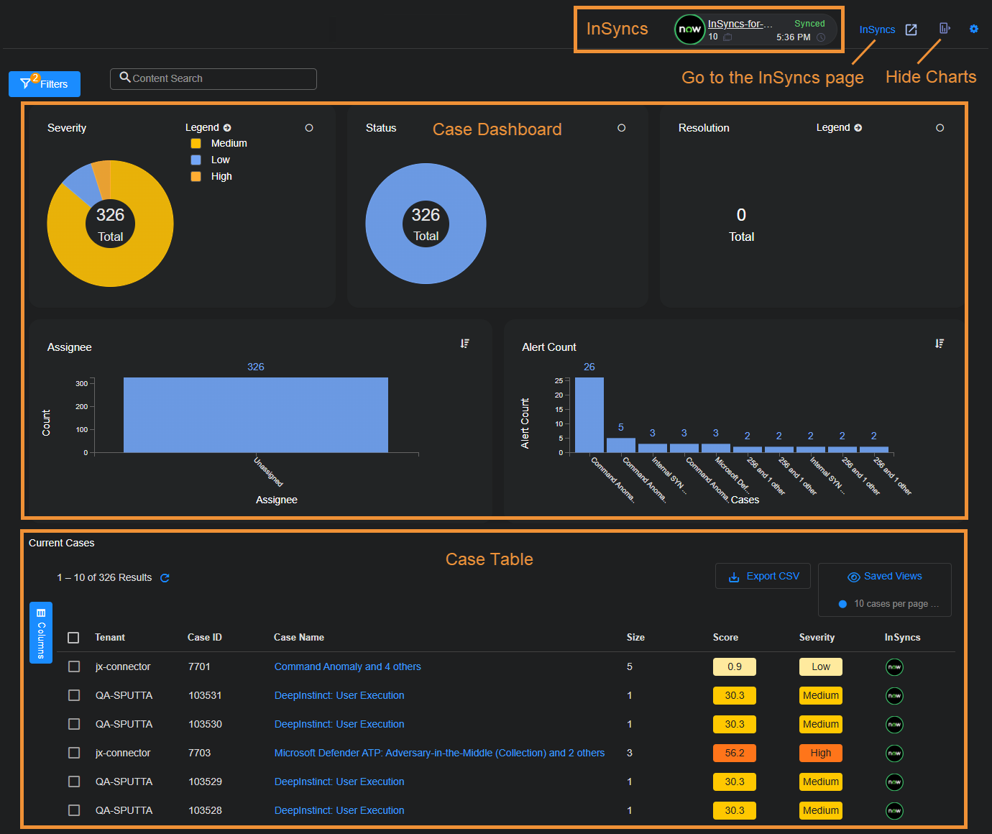
Task: Open the settings gear icon
Action: [973, 29]
